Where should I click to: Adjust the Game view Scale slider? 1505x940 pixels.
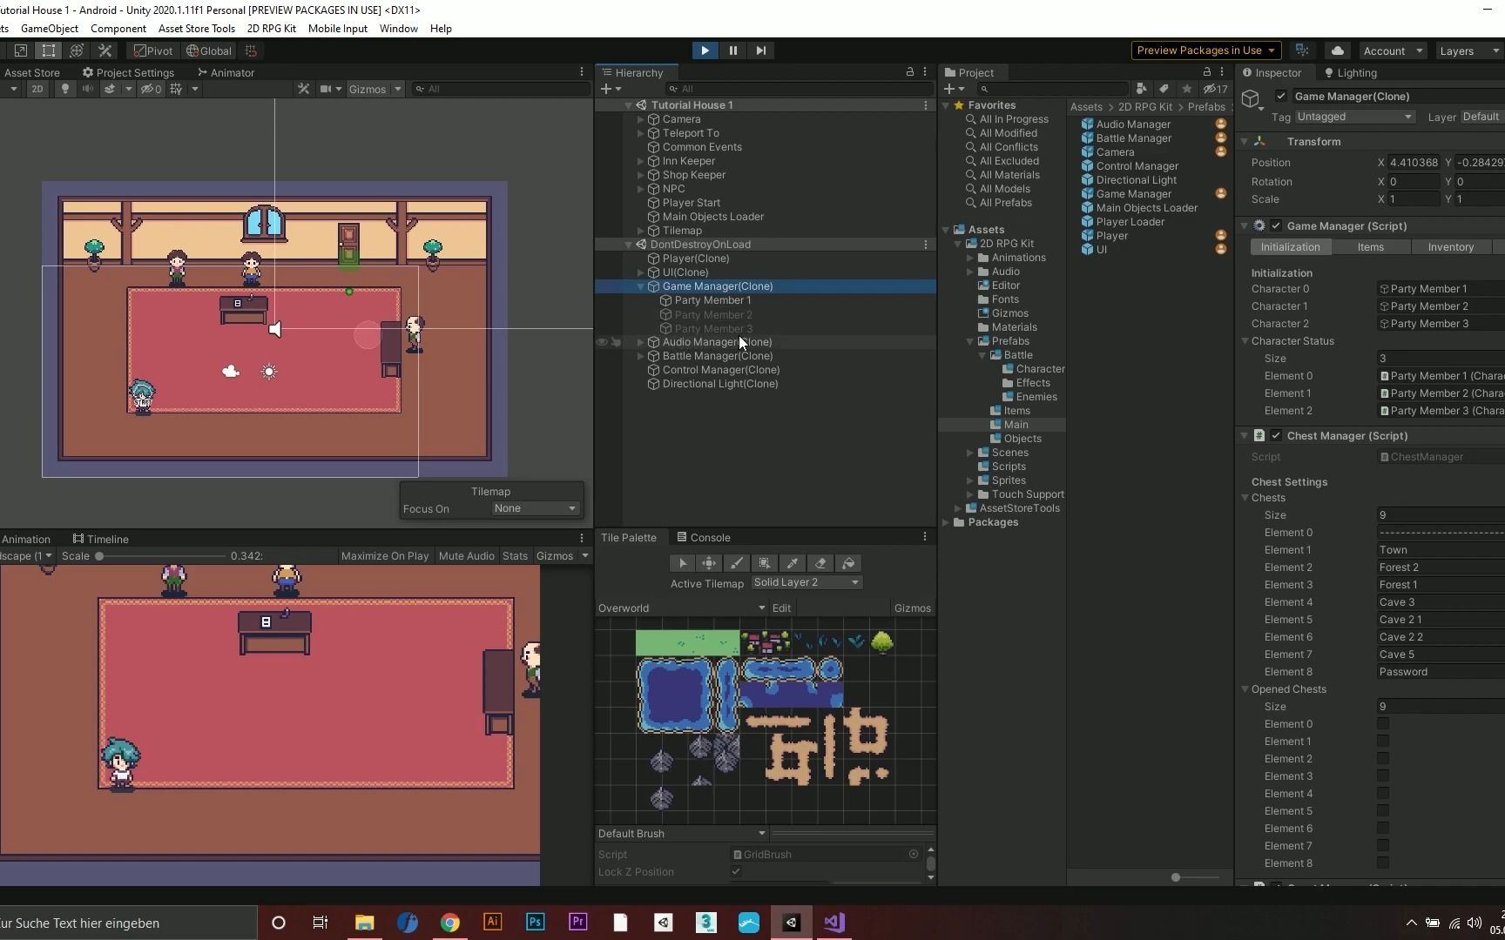coord(100,556)
